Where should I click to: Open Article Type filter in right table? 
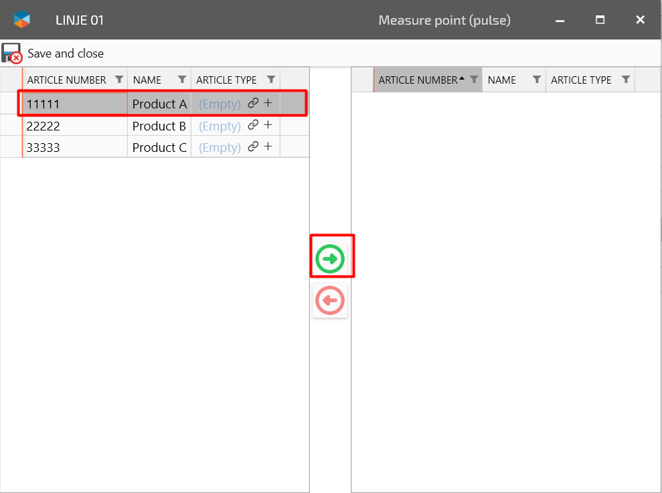click(626, 80)
